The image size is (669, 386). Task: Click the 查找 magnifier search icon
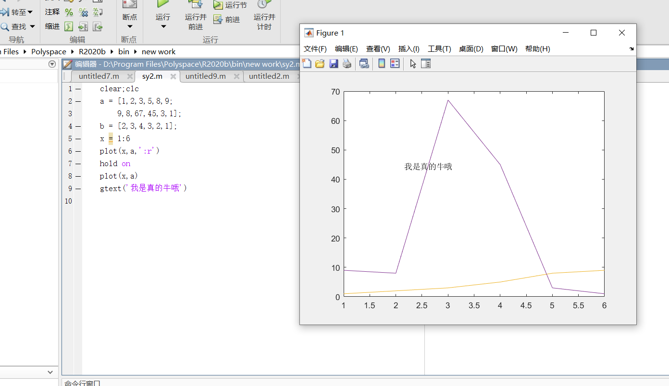[5, 26]
